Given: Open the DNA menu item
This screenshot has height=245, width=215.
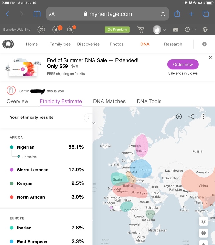Looking at the screenshot, I should point(145,44).
